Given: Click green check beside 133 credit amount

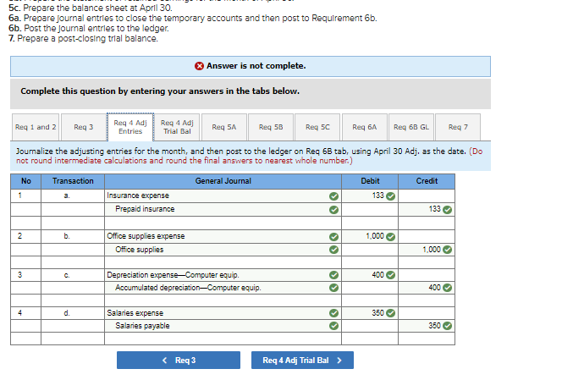Looking at the screenshot, I should click(447, 210).
